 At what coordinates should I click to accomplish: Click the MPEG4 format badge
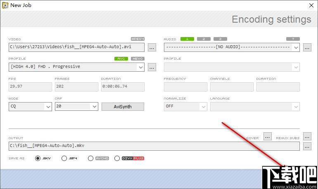[x=138, y=39]
